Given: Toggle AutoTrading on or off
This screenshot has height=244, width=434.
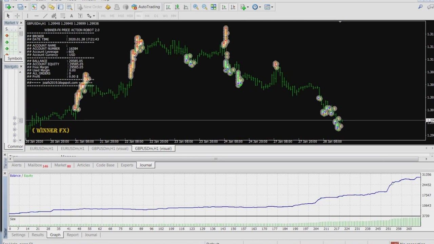Looking at the screenshot, I should [145, 7].
